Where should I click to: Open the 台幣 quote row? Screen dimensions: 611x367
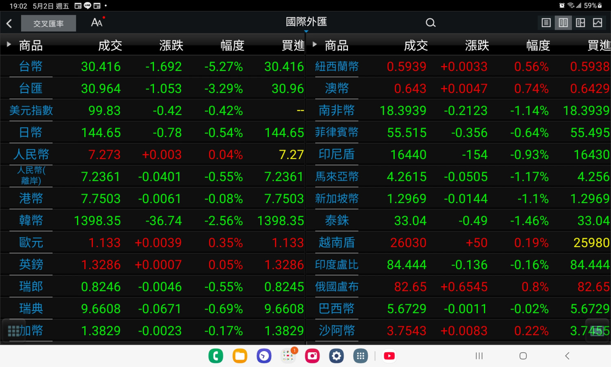click(x=153, y=66)
